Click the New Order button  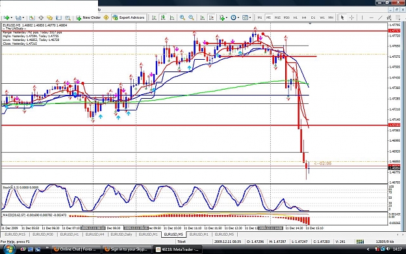88,18
